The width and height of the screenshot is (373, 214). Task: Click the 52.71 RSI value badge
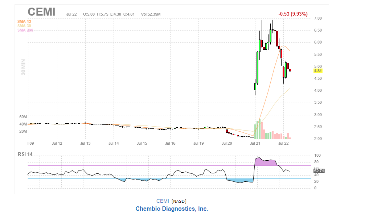(x=319, y=170)
